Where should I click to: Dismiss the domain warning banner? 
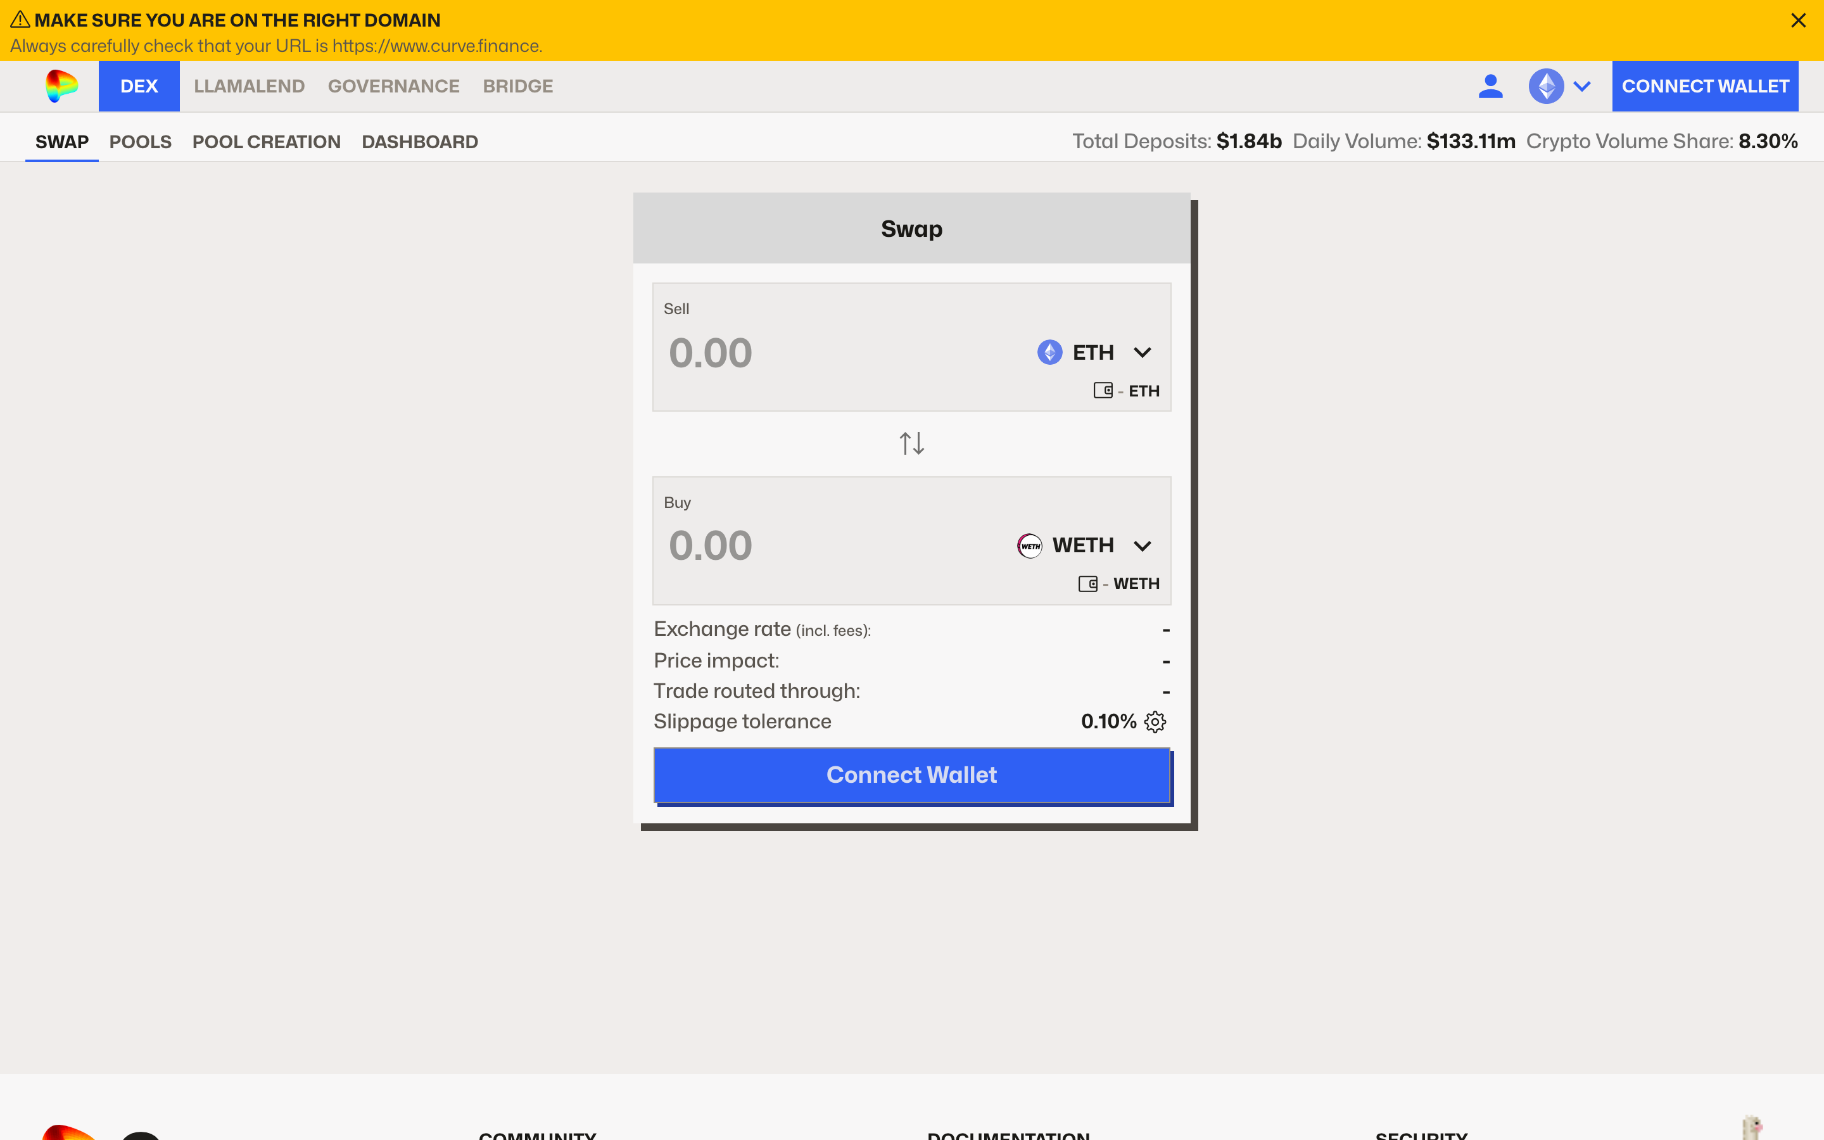pyautogui.click(x=1797, y=20)
